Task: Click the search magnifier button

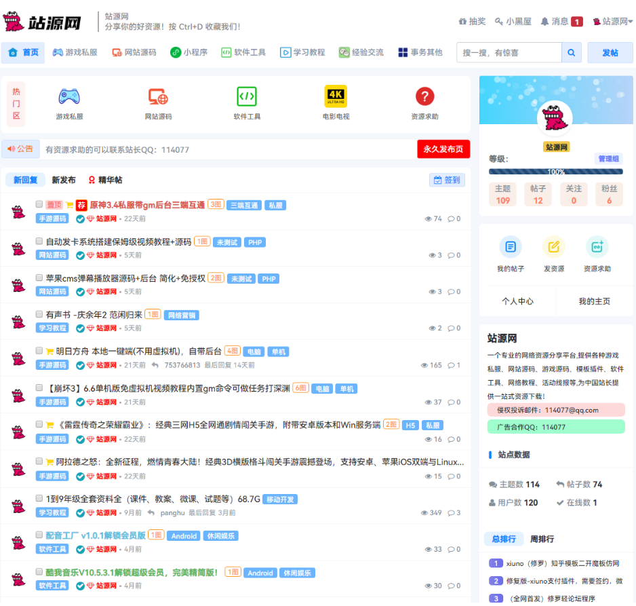Action: pyautogui.click(x=572, y=52)
